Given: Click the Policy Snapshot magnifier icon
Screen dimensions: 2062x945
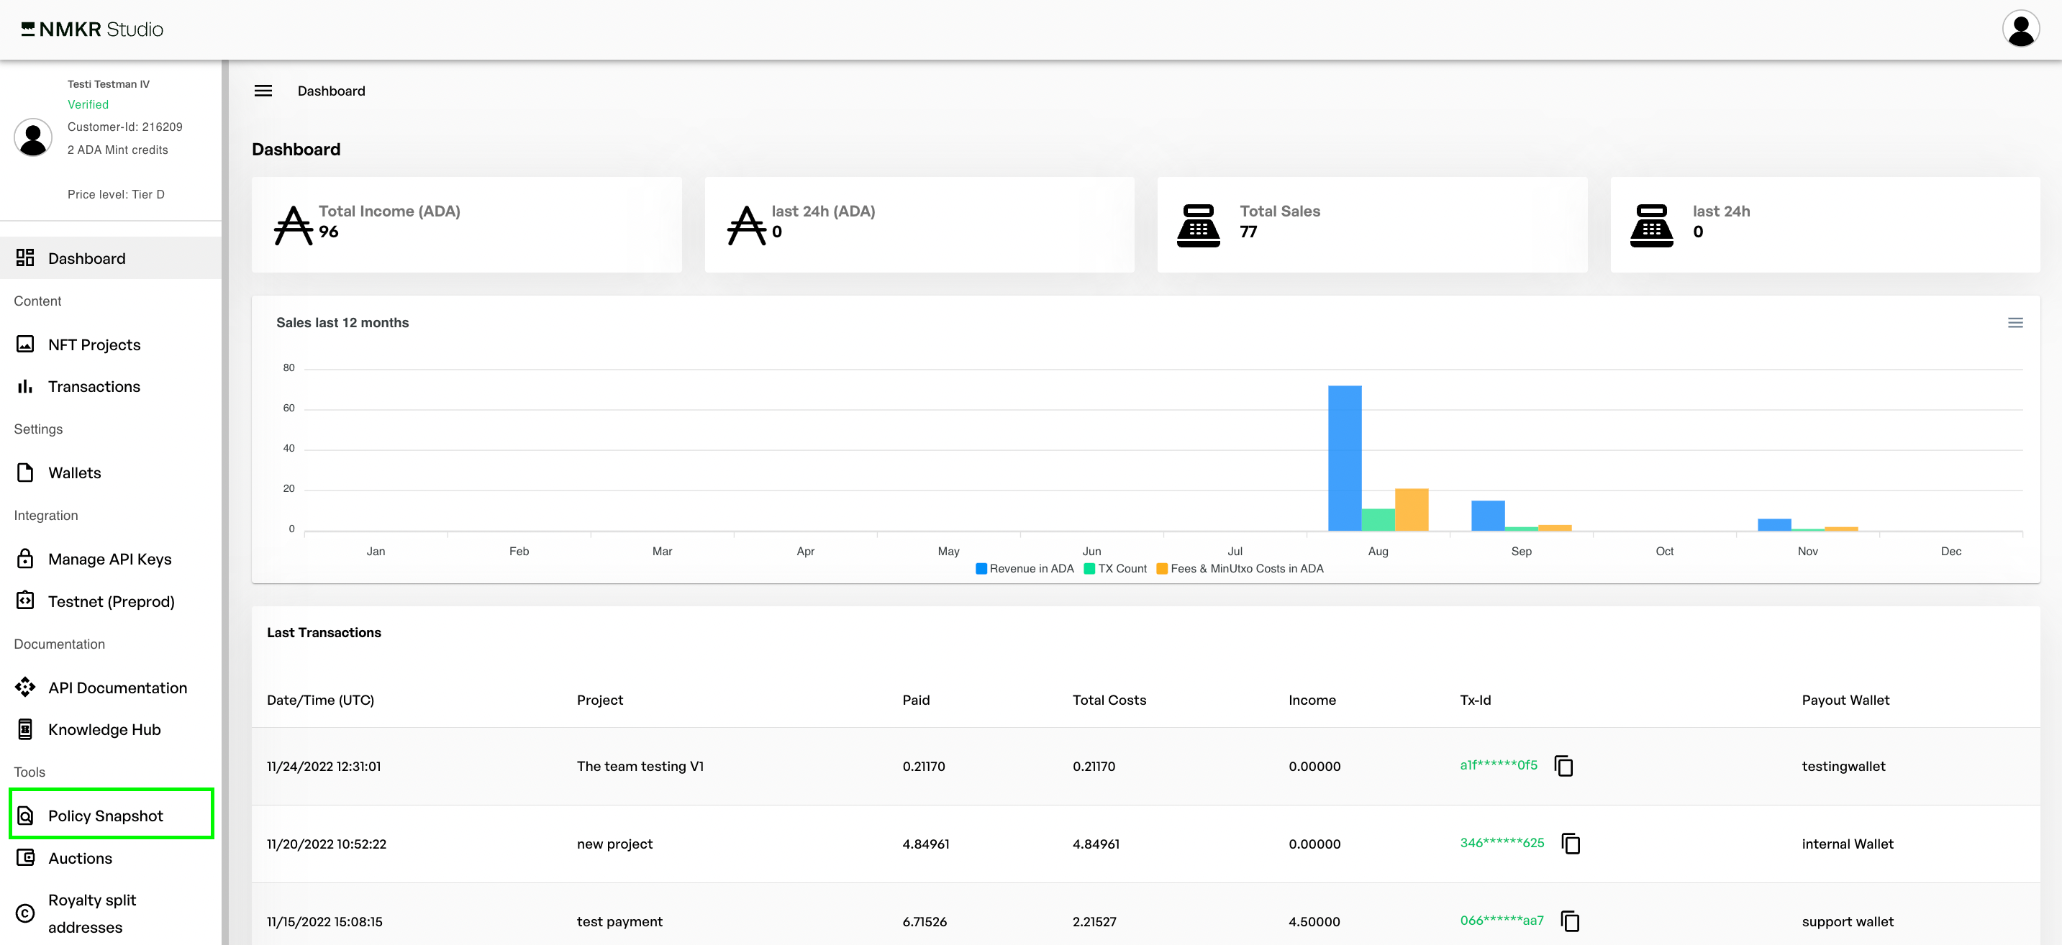Looking at the screenshot, I should [26, 816].
